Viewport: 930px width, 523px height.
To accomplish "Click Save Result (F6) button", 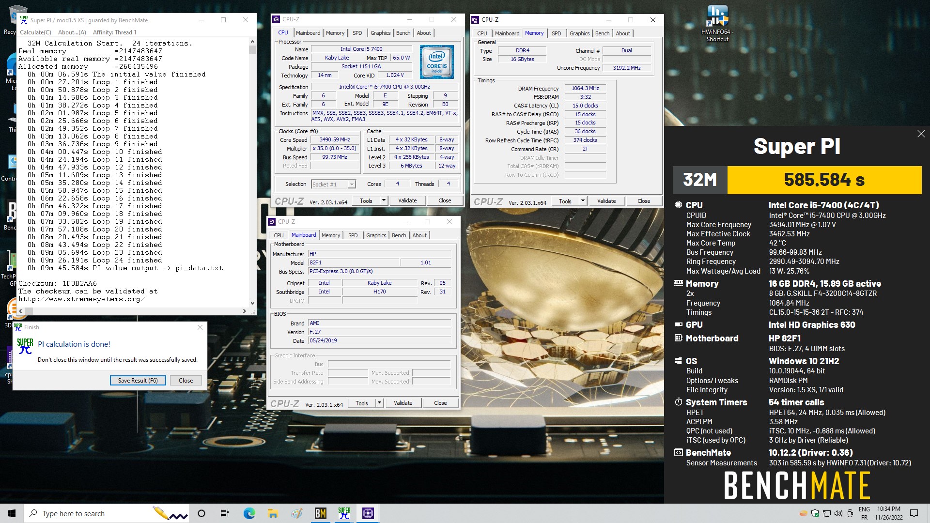I will pyautogui.click(x=138, y=381).
